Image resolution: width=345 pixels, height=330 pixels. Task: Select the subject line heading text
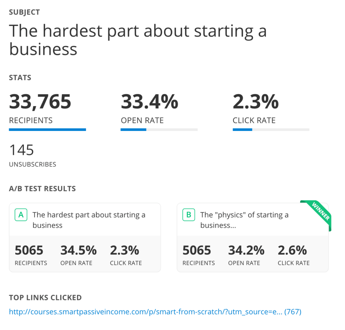tap(138, 40)
